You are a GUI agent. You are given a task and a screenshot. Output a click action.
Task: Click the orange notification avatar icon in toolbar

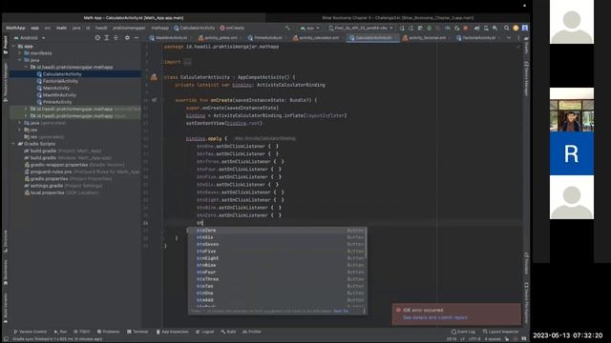click(516, 28)
